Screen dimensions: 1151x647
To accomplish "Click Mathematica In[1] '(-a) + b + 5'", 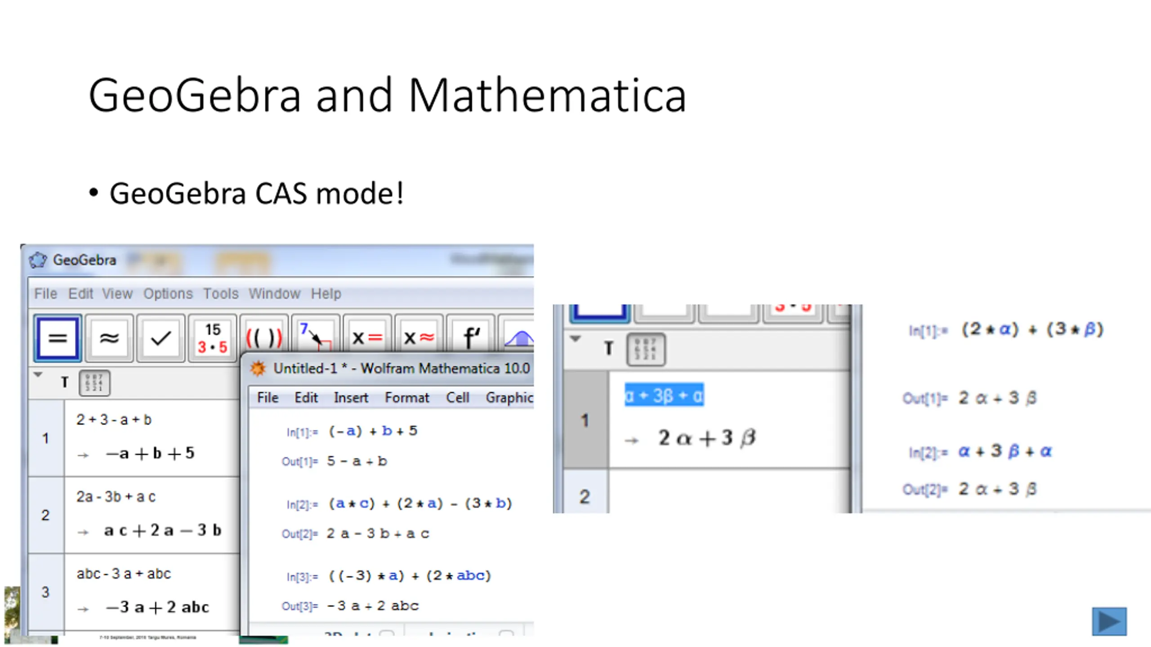I will coord(373,431).
